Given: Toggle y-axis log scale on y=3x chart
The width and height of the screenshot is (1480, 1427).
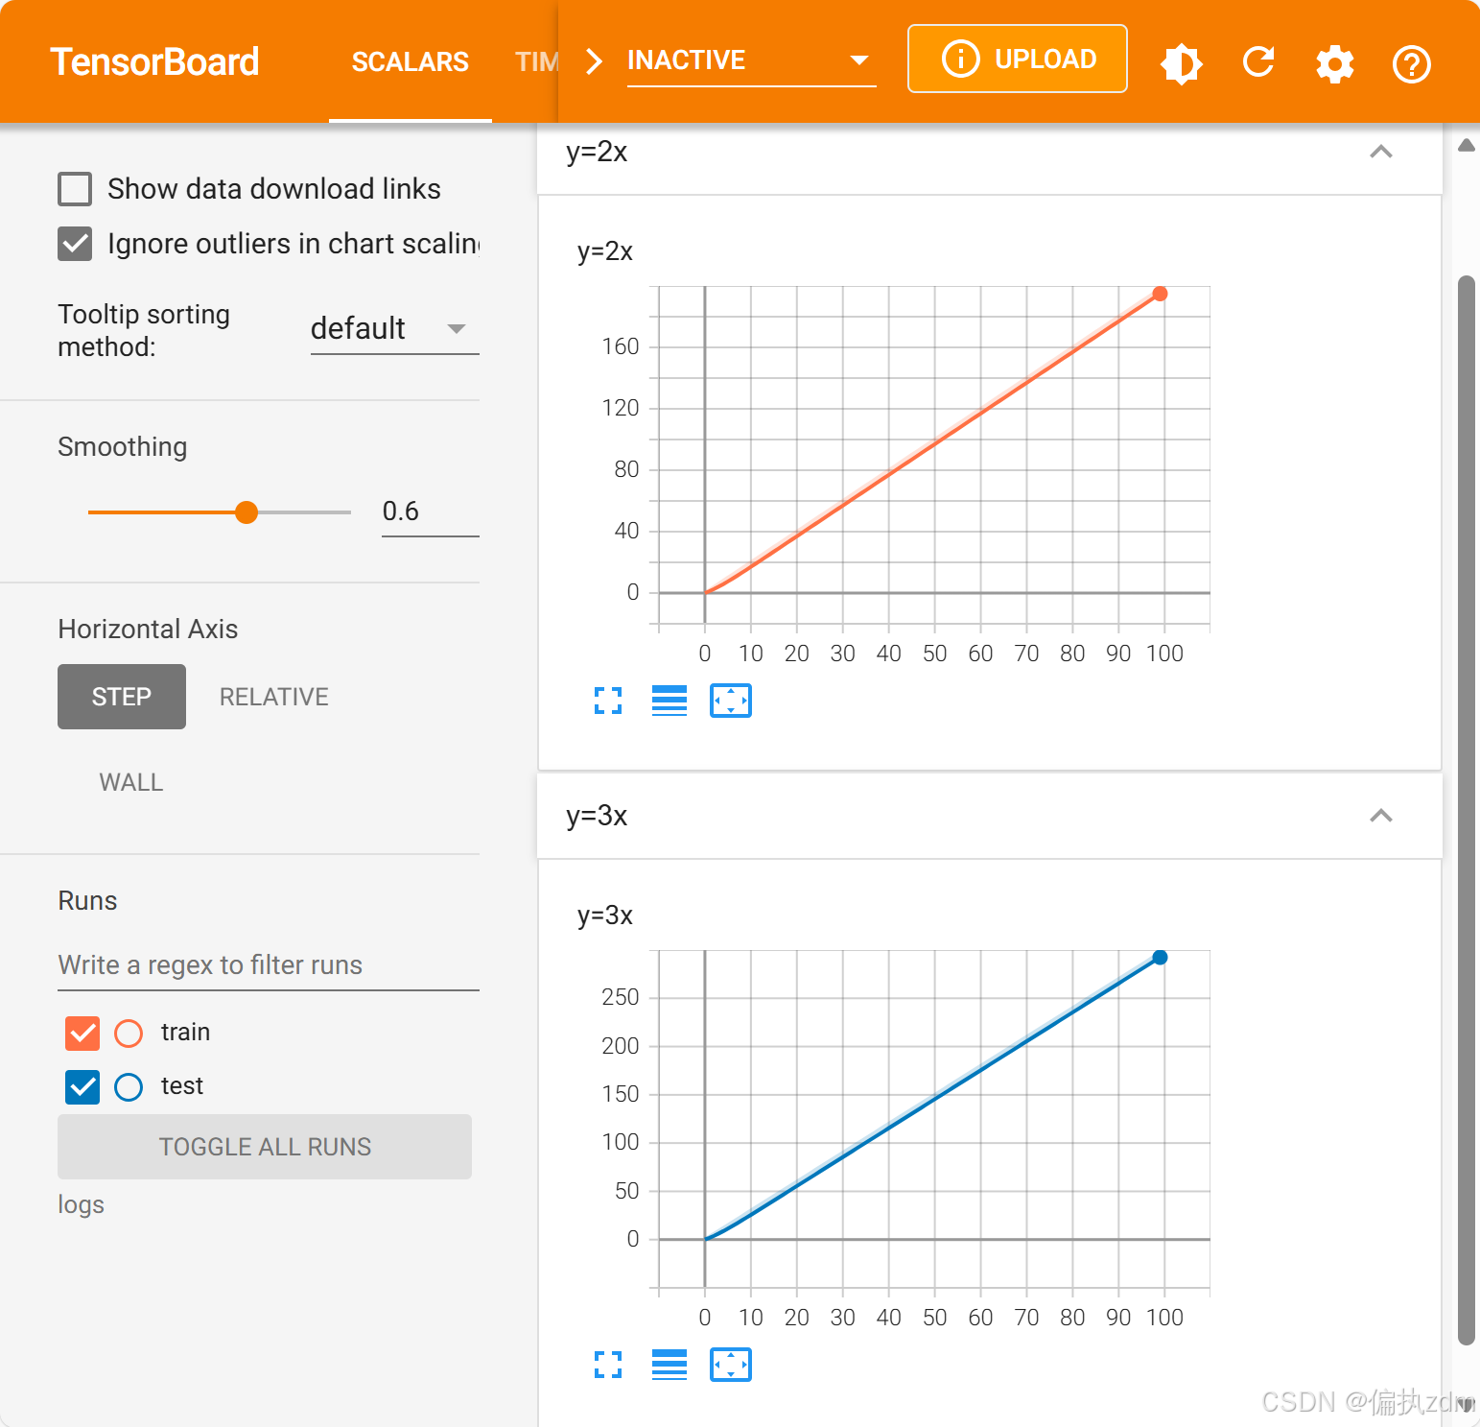Looking at the screenshot, I should coord(670,1365).
